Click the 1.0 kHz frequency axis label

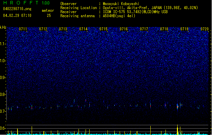pos(3,61)
